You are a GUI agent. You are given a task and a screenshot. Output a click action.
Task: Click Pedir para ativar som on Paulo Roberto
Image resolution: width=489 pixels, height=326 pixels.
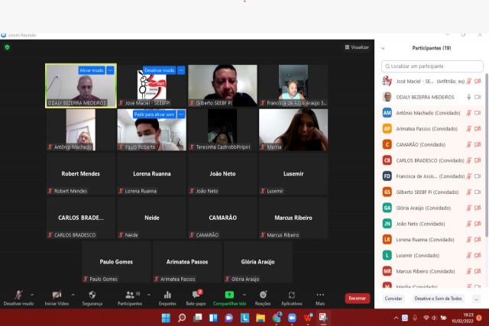point(154,115)
